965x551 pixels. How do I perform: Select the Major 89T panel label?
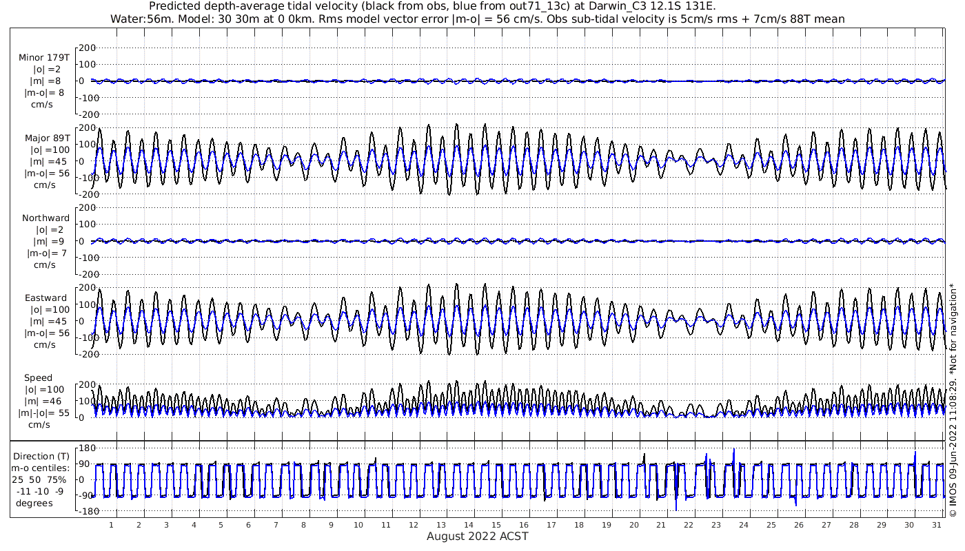(46, 138)
